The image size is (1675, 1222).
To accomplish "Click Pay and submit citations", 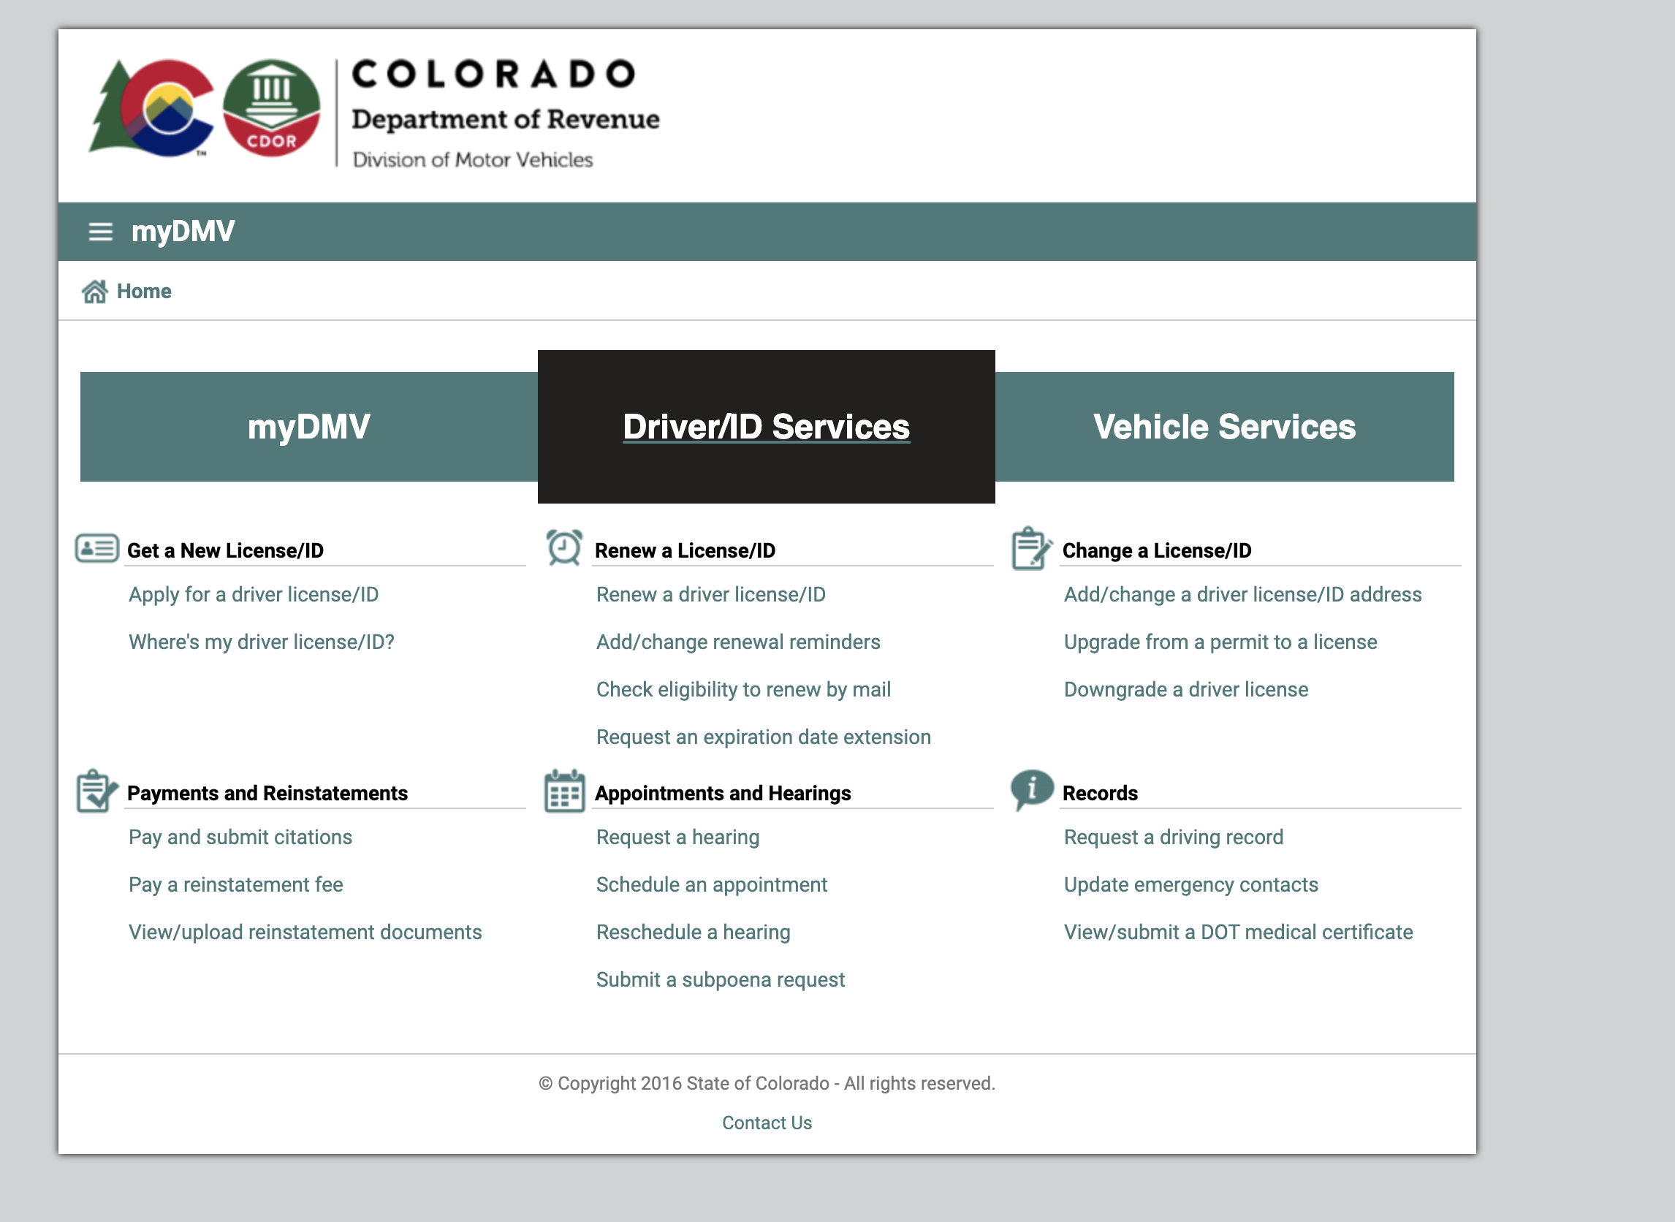I will (240, 838).
